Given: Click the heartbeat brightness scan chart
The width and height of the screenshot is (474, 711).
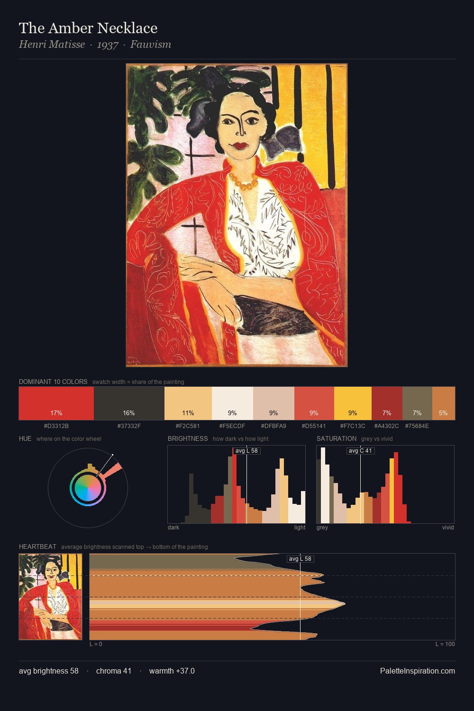Looking at the screenshot, I should point(272,597).
